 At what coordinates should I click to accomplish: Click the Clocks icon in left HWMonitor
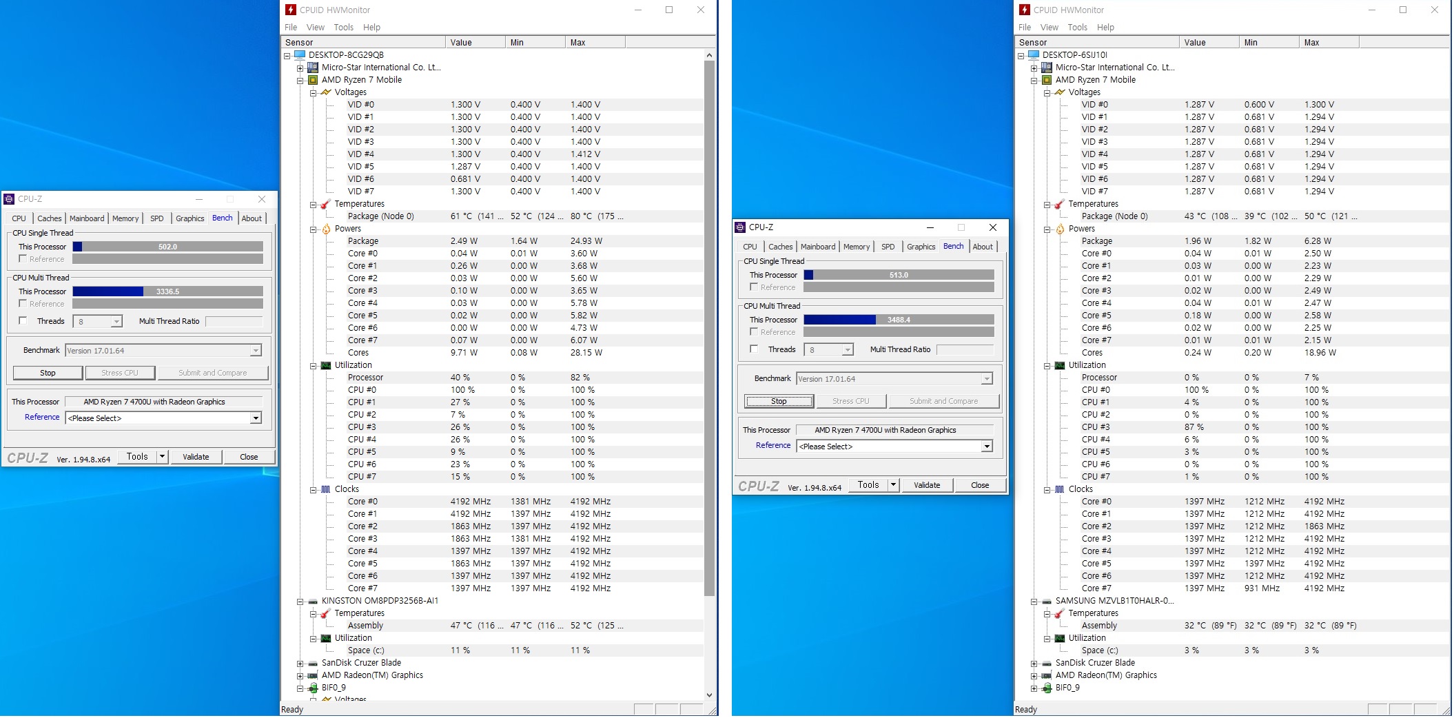pos(326,489)
